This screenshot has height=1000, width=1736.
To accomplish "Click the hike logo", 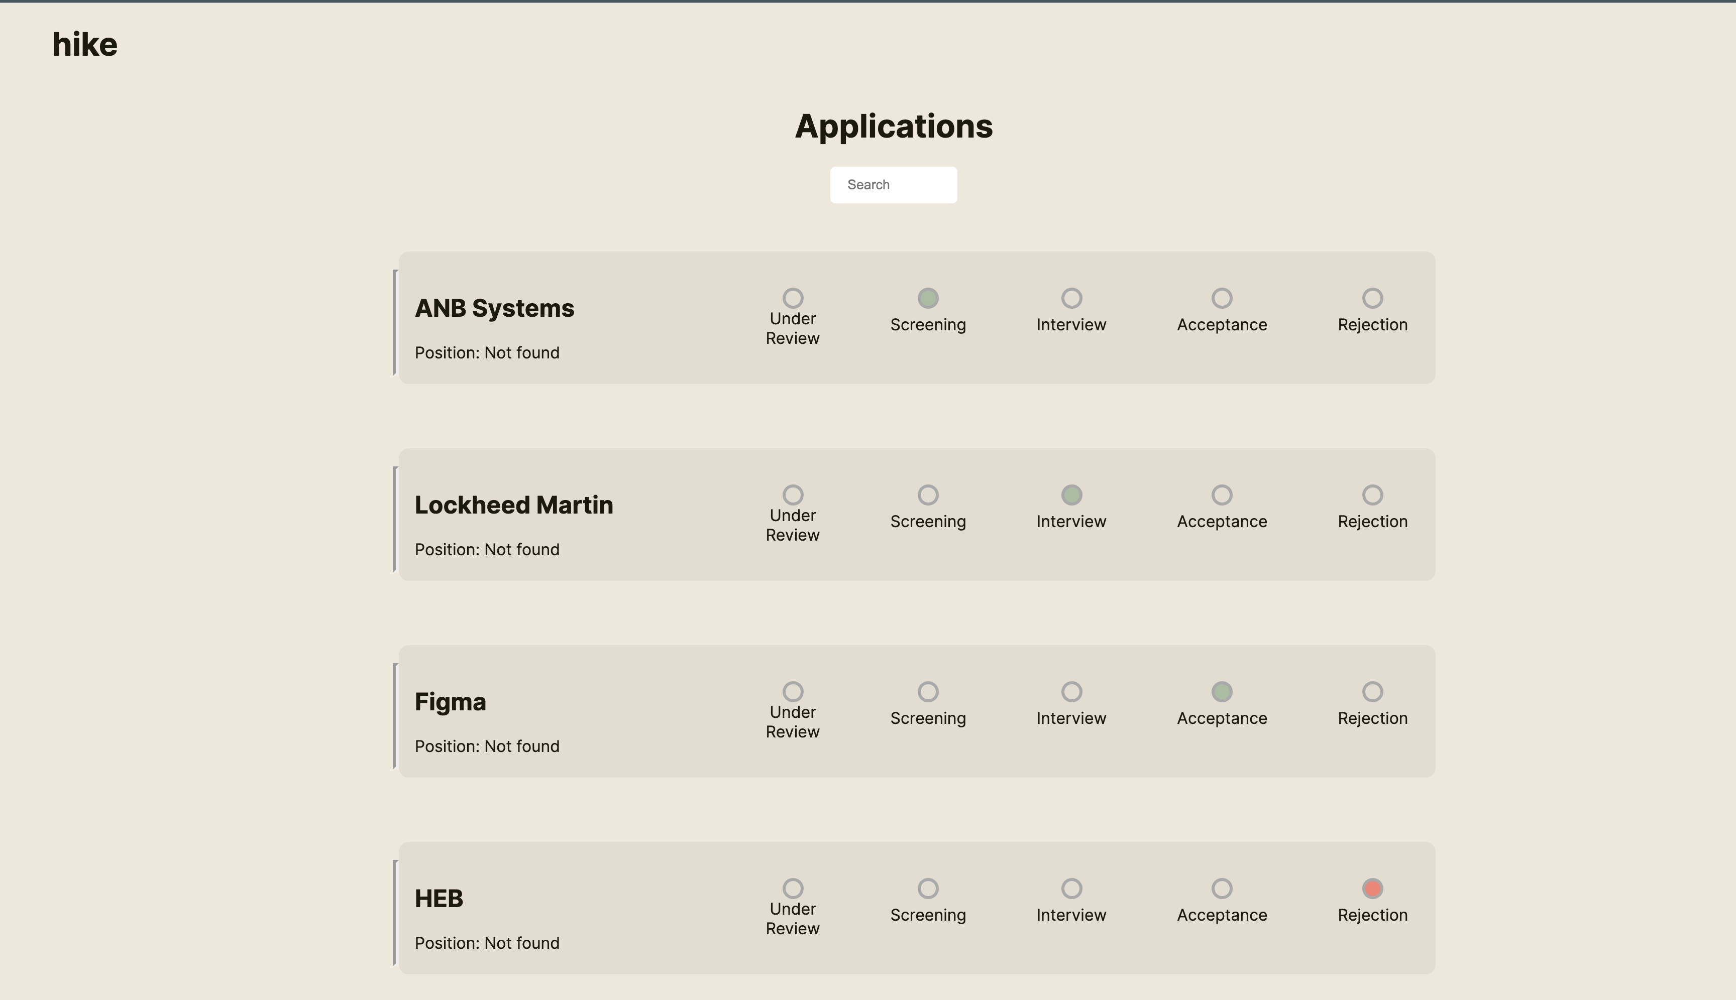I will click(84, 45).
